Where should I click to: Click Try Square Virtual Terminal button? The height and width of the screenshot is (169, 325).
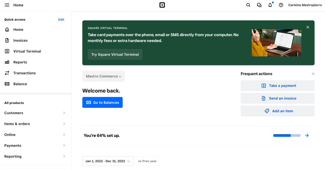tap(115, 55)
